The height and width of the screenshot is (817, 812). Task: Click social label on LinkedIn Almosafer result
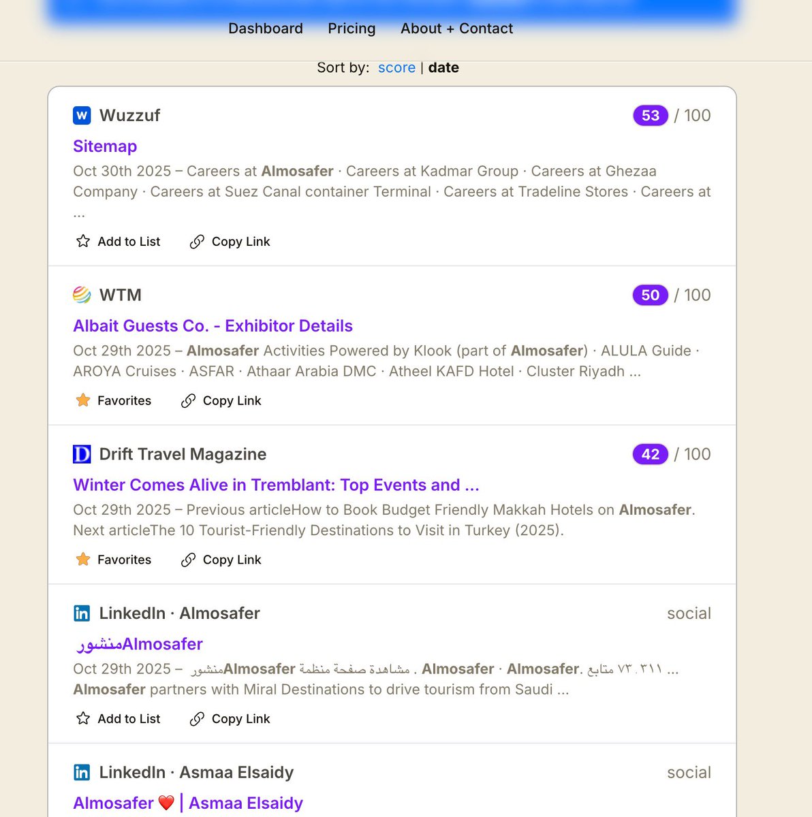point(689,613)
